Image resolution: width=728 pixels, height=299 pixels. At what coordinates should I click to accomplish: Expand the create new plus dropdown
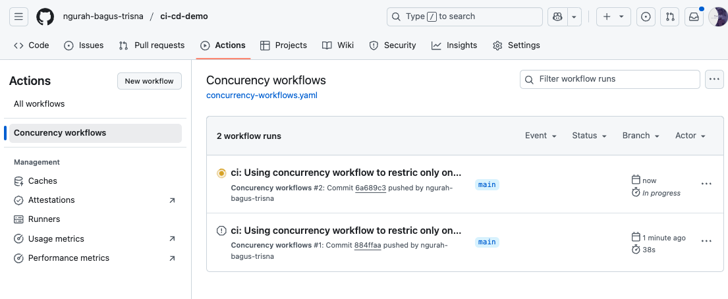click(x=613, y=16)
